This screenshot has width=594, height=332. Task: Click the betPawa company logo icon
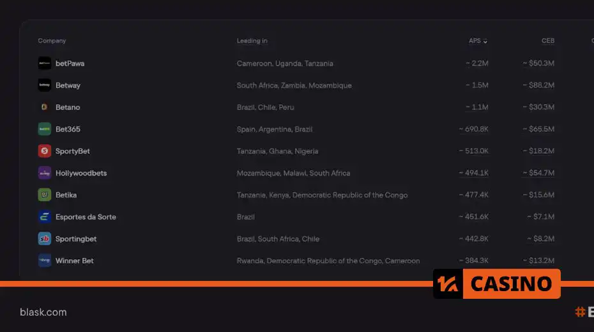point(44,63)
